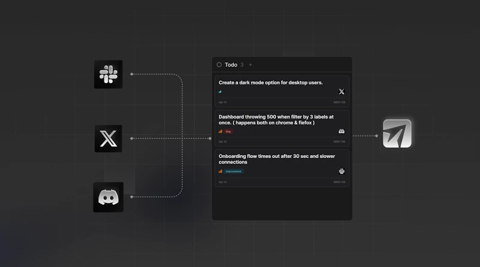Click the large Discord logo tile
Image resolution: width=480 pixels, height=267 pixels.
(109, 197)
